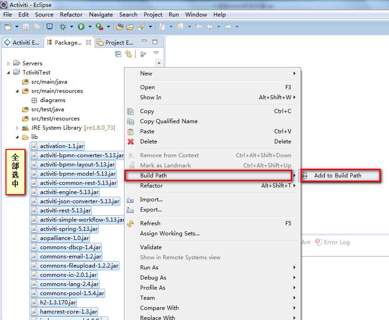Switch to the Project Explorer tab
Image resolution: width=389 pixels, height=320 pixels.
pos(115,43)
